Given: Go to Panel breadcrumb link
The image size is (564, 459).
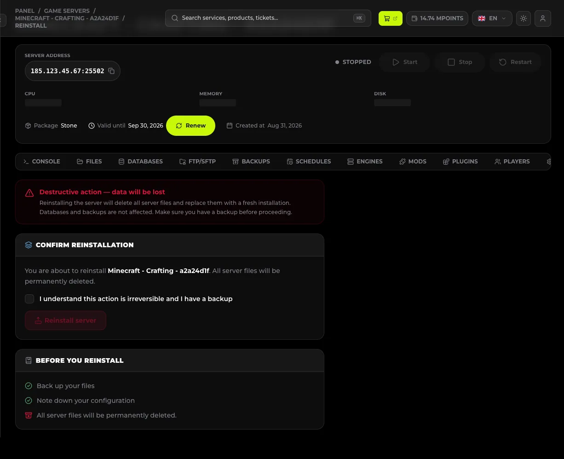Looking at the screenshot, I should pyautogui.click(x=25, y=11).
